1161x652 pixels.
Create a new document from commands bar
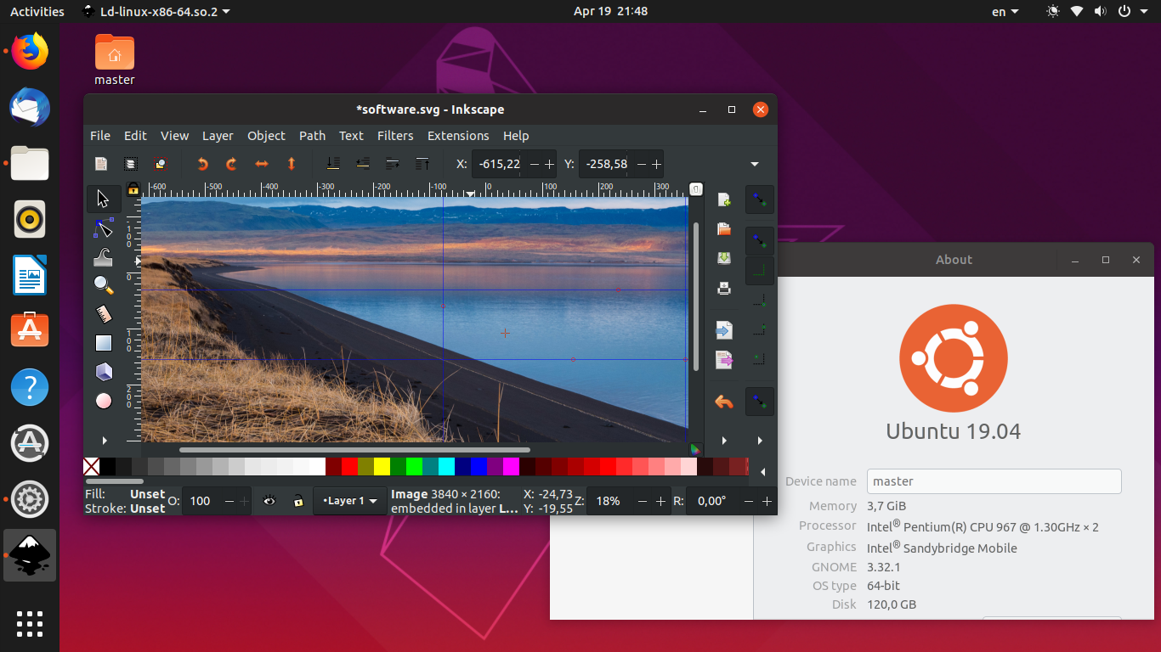(x=724, y=200)
